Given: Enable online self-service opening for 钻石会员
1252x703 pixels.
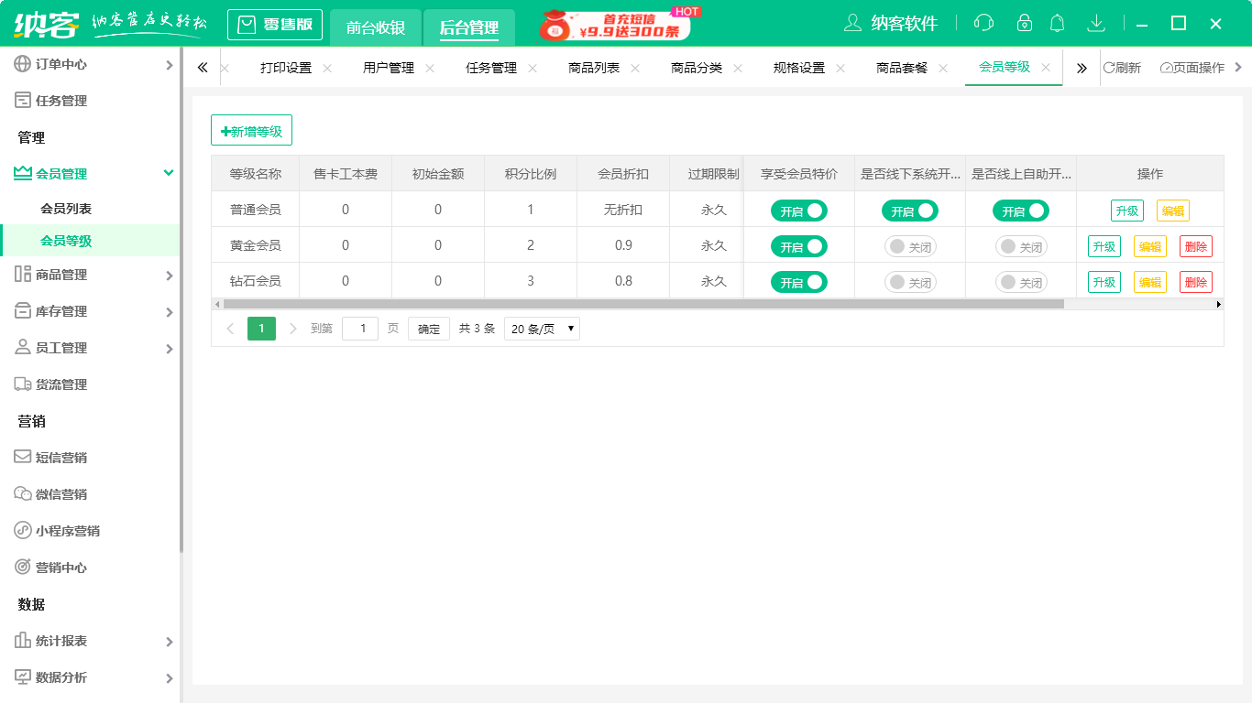Looking at the screenshot, I should pyautogui.click(x=1020, y=283).
